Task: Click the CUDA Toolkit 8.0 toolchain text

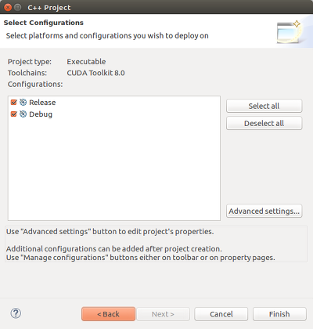Action: (95, 73)
